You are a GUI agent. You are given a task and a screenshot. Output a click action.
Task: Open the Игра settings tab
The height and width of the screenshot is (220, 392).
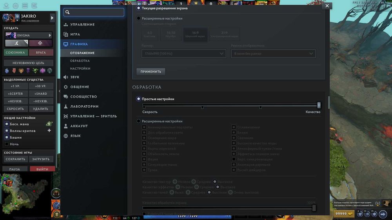coord(75,34)
